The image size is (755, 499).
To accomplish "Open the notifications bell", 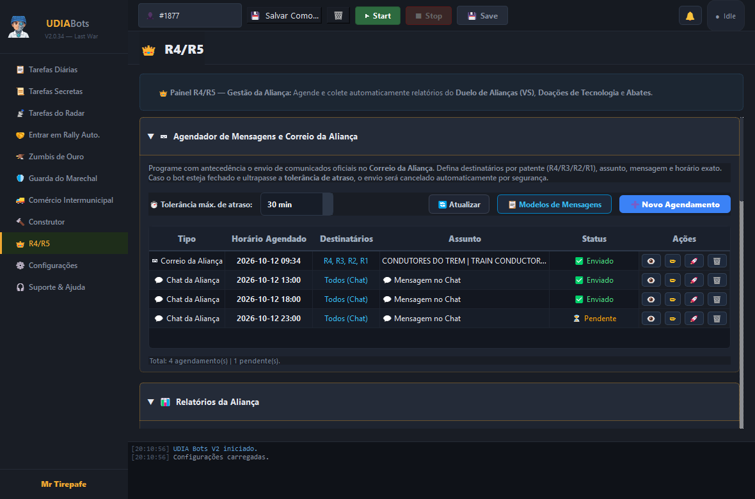I will (690, 16).
